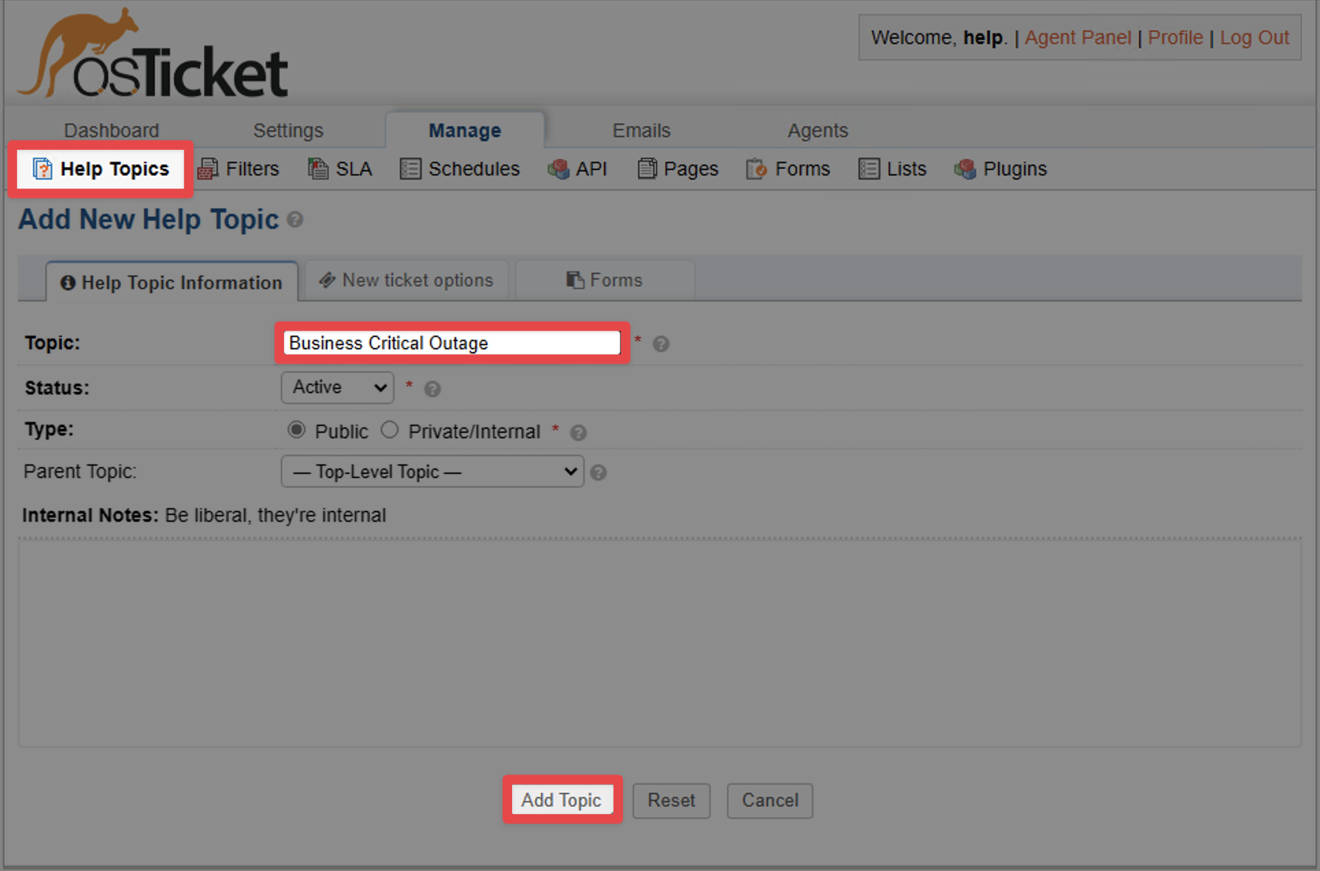The width and height of the screenshot is (1320, 871).
Task: Select the Public type option
Action: [296, 430]
